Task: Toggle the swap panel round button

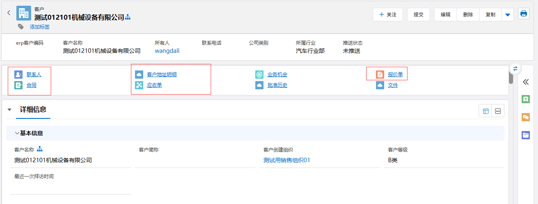Action: 515,68
